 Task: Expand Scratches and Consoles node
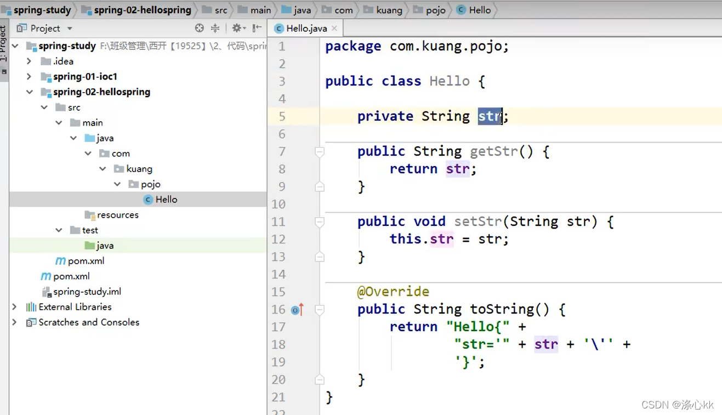pyautogui.click(x=15, y=322)
